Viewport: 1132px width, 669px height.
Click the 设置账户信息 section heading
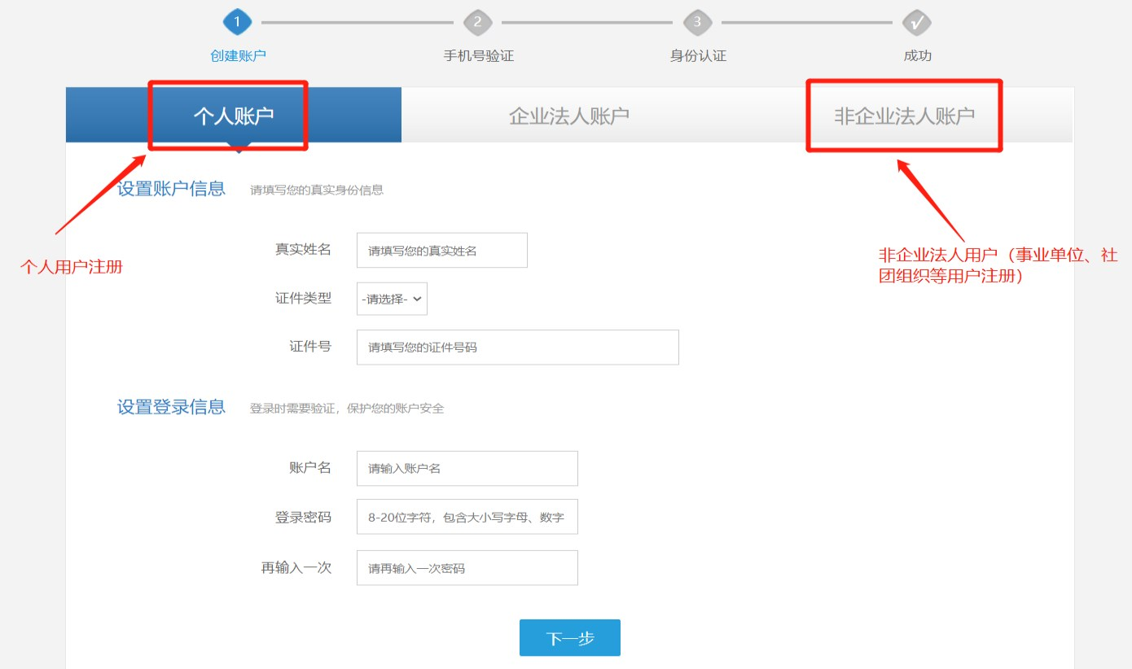(171, 189)
